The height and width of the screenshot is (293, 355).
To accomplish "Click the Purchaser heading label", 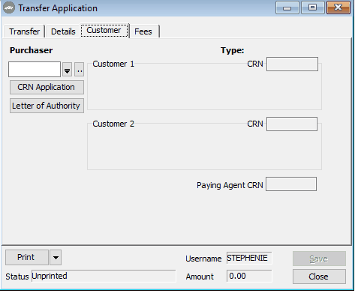I will coord(31,50).
